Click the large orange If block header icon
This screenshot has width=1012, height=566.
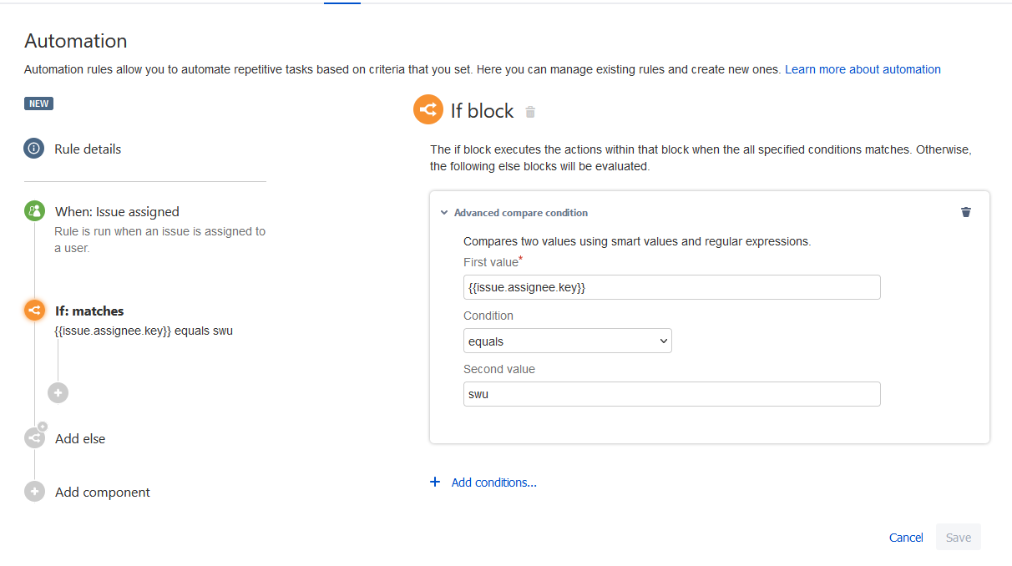[x=428, y=110]
